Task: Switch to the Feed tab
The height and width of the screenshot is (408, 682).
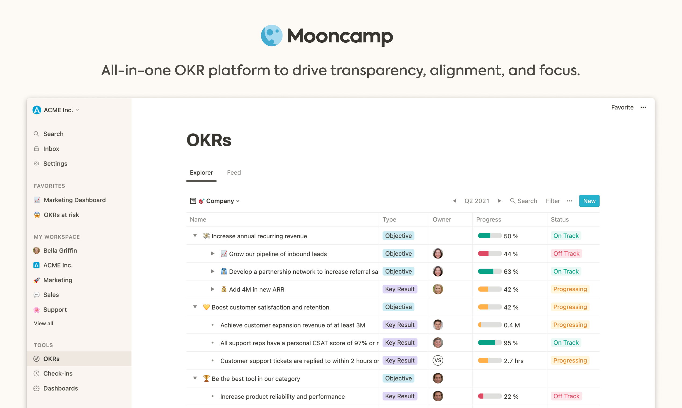Action: coord(234,173)
